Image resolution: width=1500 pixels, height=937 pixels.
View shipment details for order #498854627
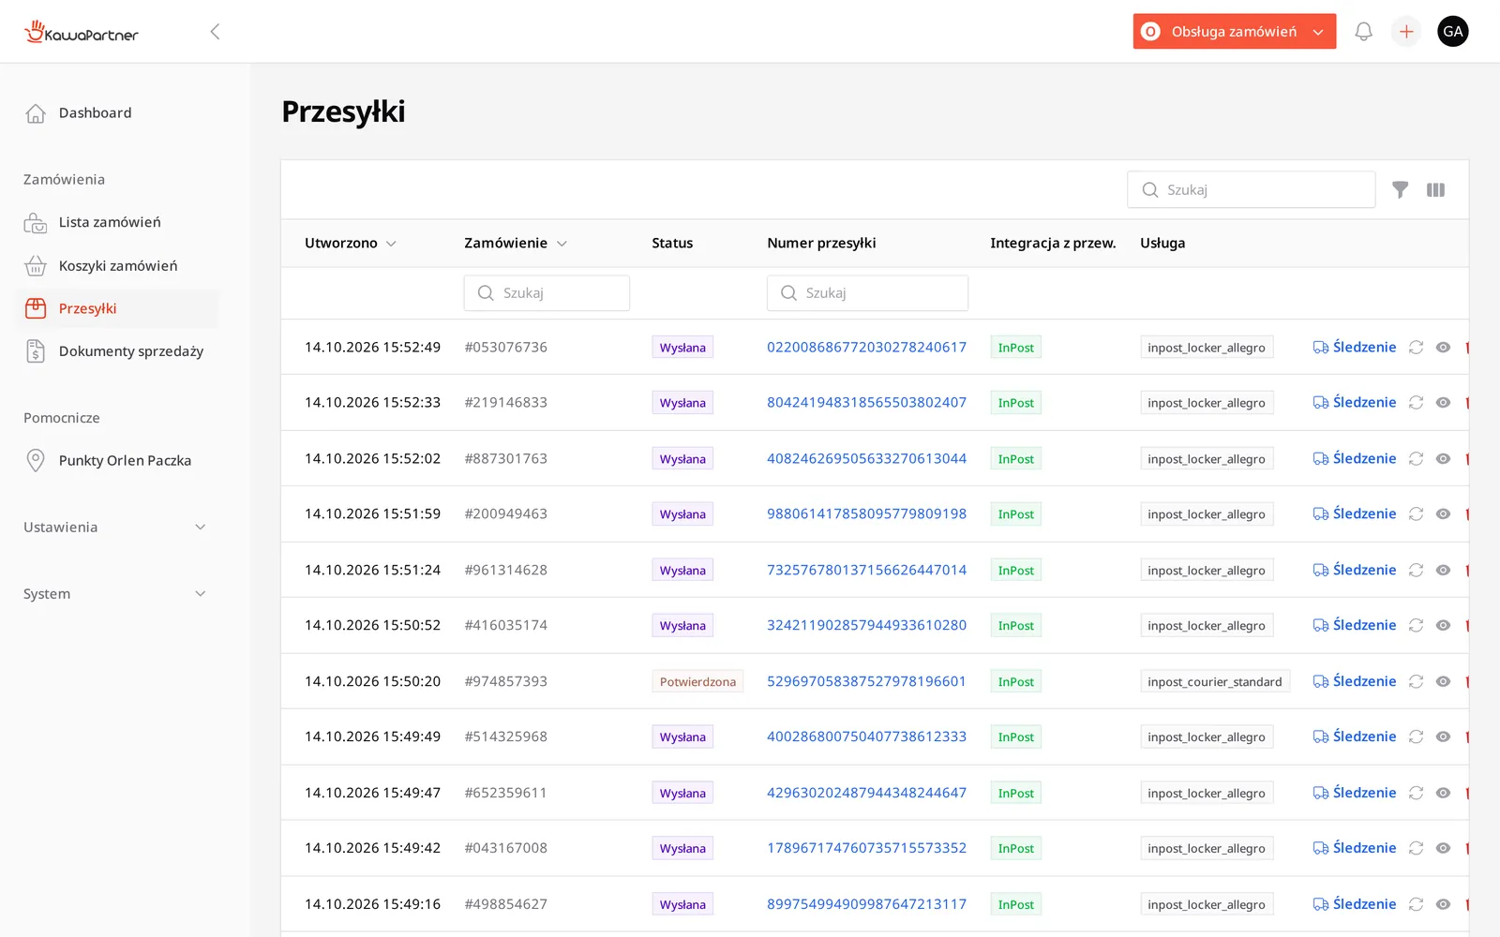(1444, 905)
